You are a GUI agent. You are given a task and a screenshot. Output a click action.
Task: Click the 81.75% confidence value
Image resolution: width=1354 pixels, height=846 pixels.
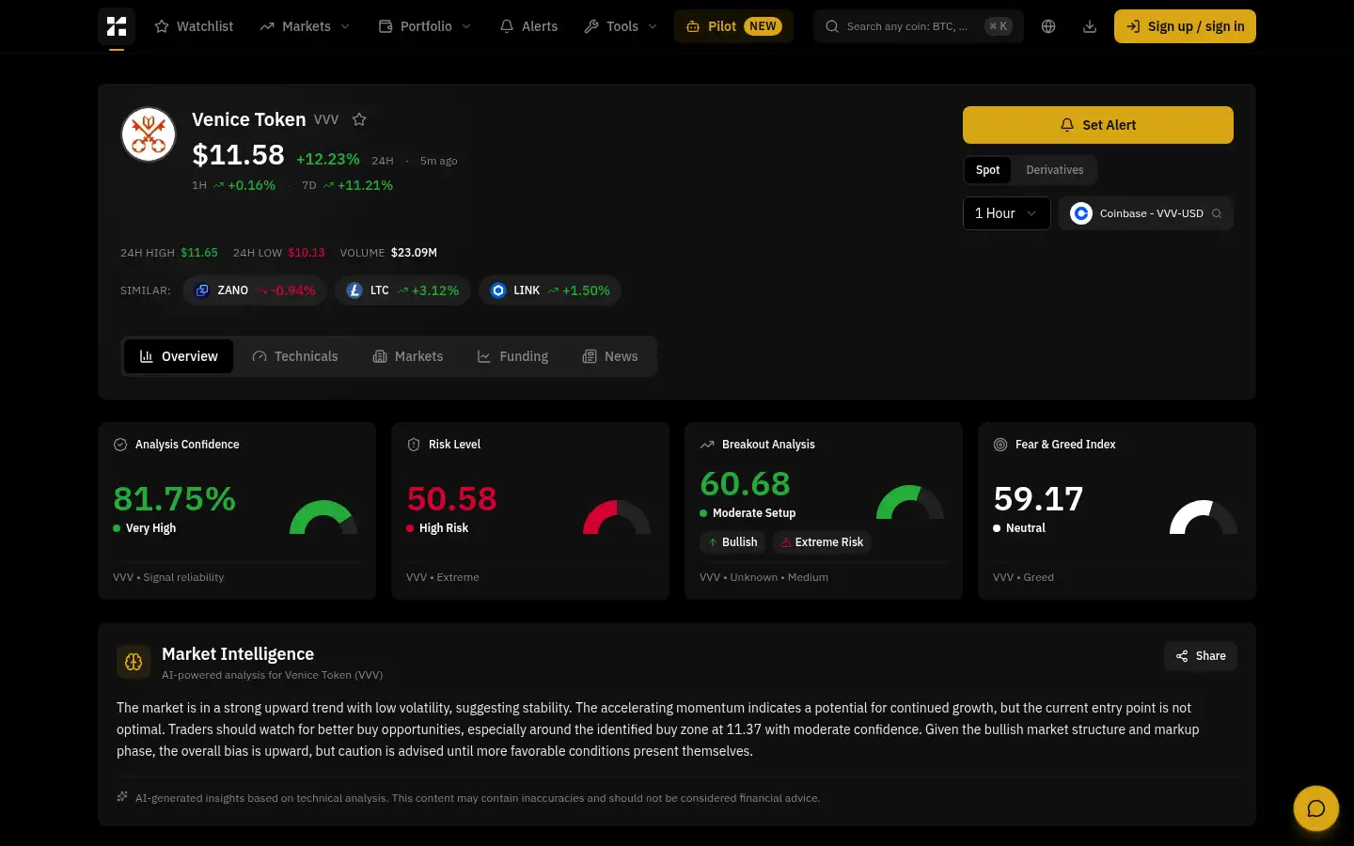175,498
